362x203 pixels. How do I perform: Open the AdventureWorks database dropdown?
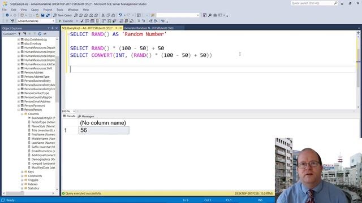point(53,21)
